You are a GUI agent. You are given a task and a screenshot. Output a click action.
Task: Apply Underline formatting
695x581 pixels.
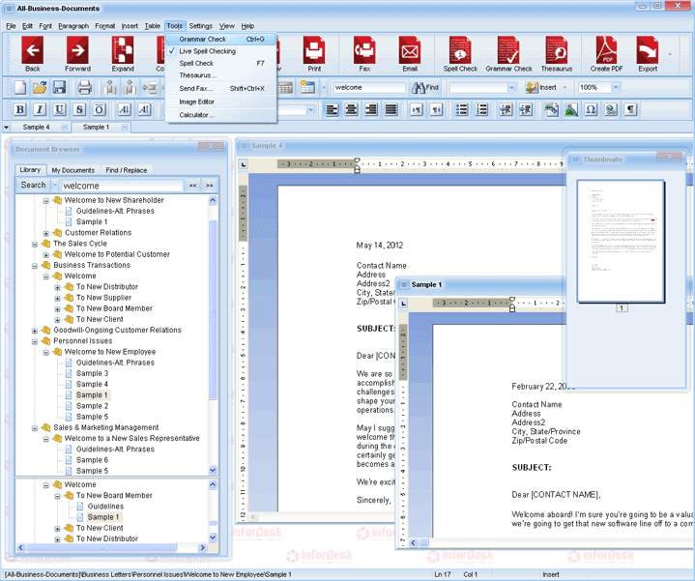(59, 109)
